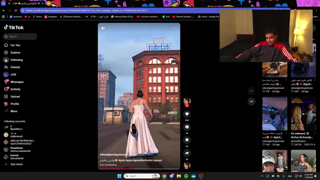Open video three-dot options menu
Viewport: 320px width, 180px height.
[175, 28]
